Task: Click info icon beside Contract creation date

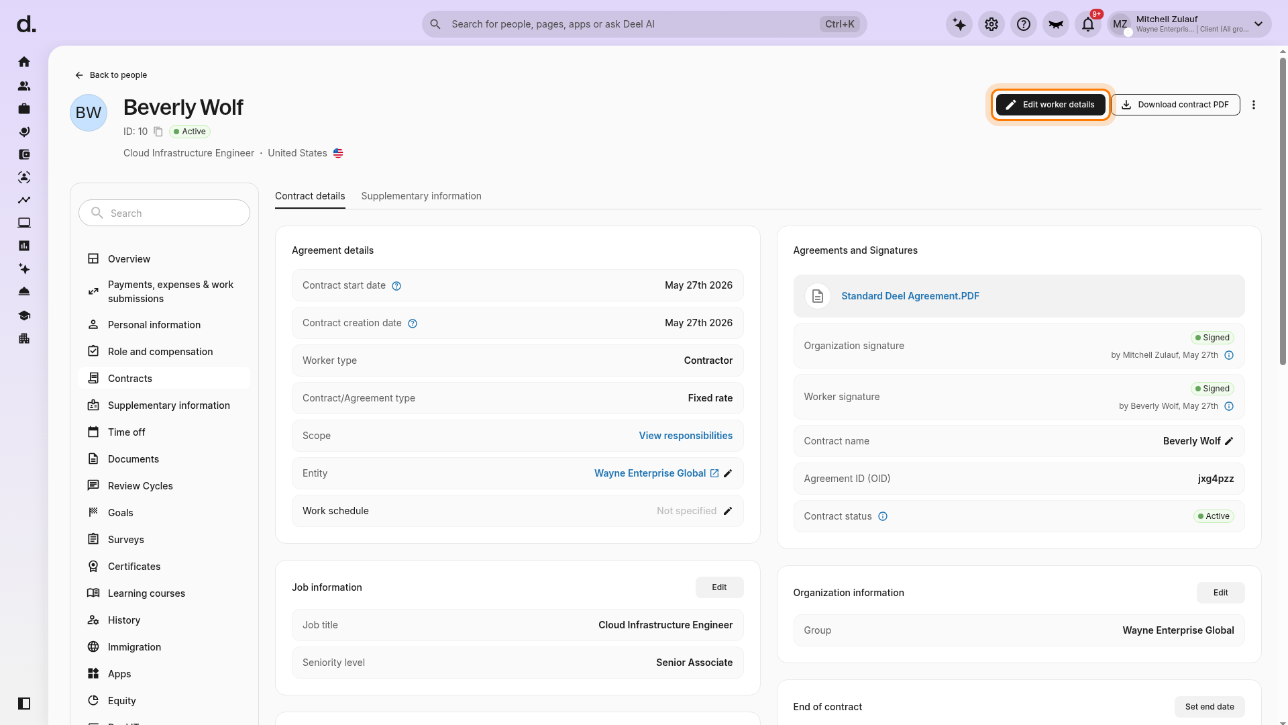Action: (413, 324)
